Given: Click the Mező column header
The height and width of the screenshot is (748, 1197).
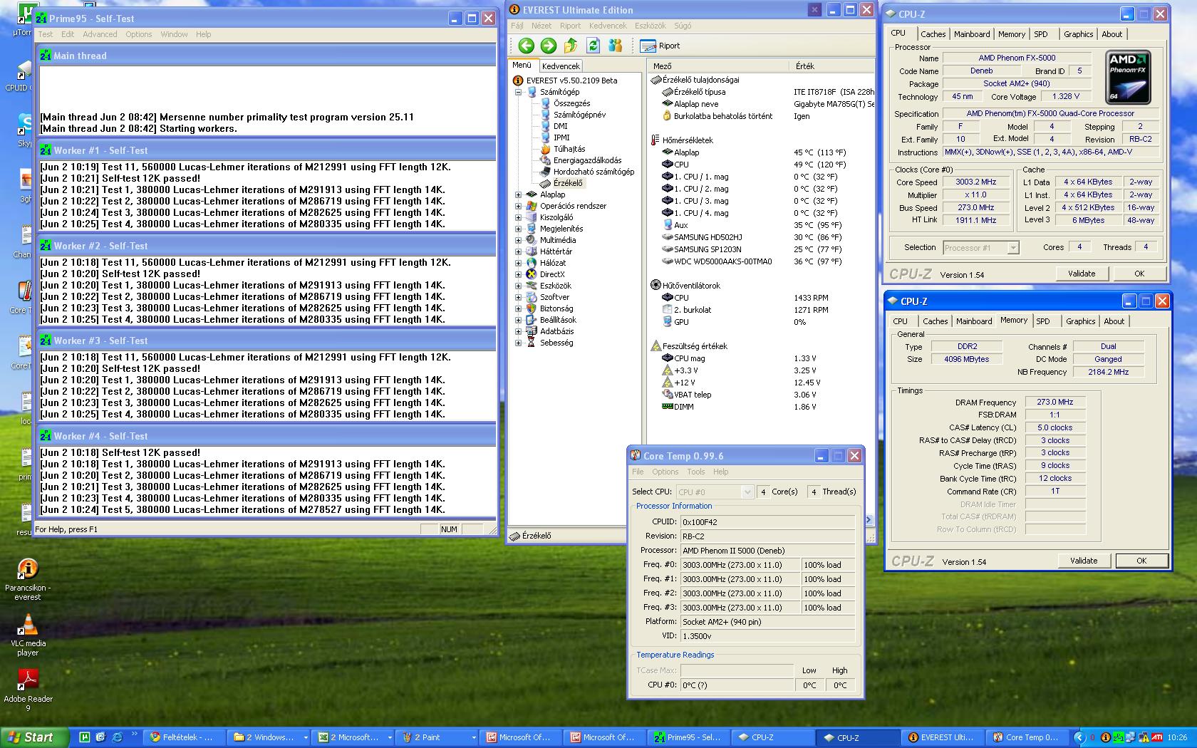Looking at the screenshot, I should pos(717,66).
